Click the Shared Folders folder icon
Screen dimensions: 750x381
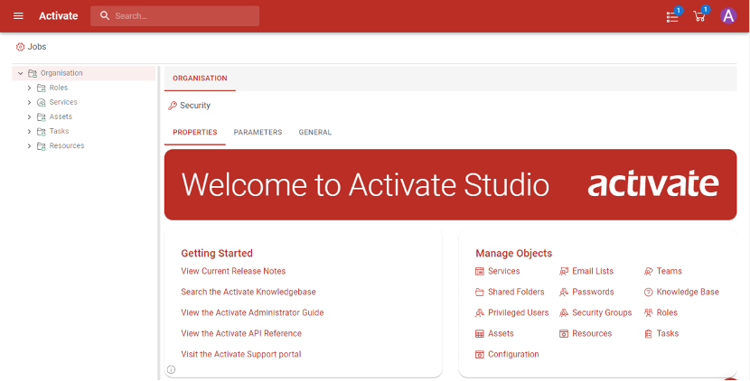pyautogui.click(x=480, y=293)
